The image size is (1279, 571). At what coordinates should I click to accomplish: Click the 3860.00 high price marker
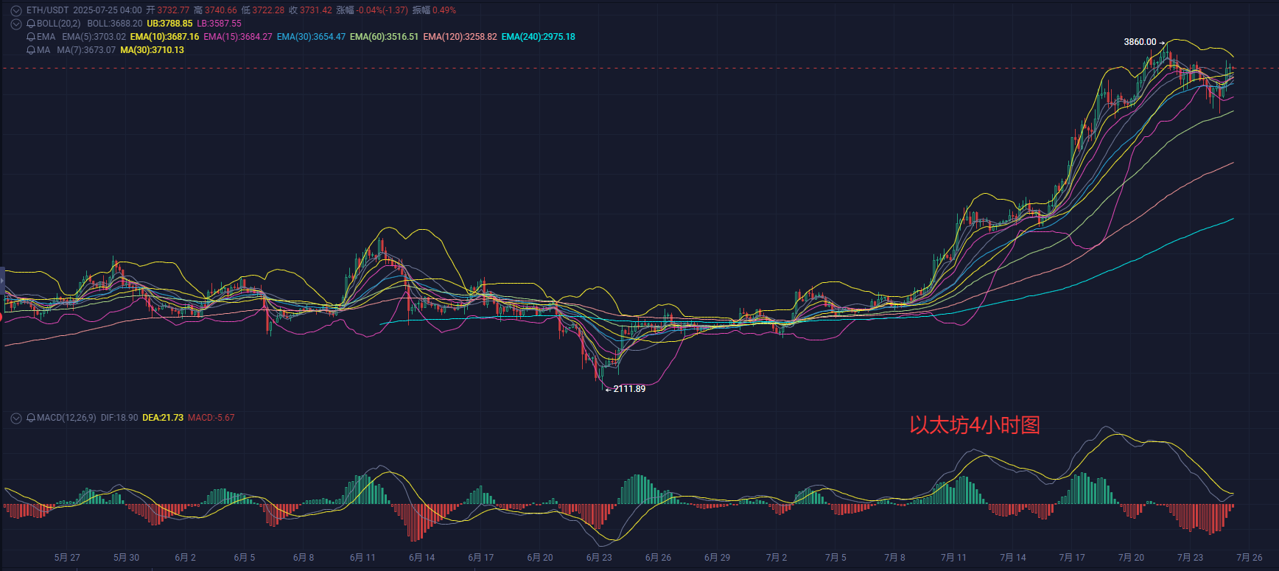click(x=1140, y=42)
